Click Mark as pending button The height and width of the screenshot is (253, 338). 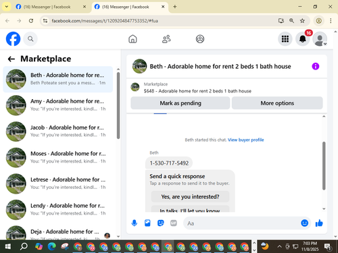180,103
